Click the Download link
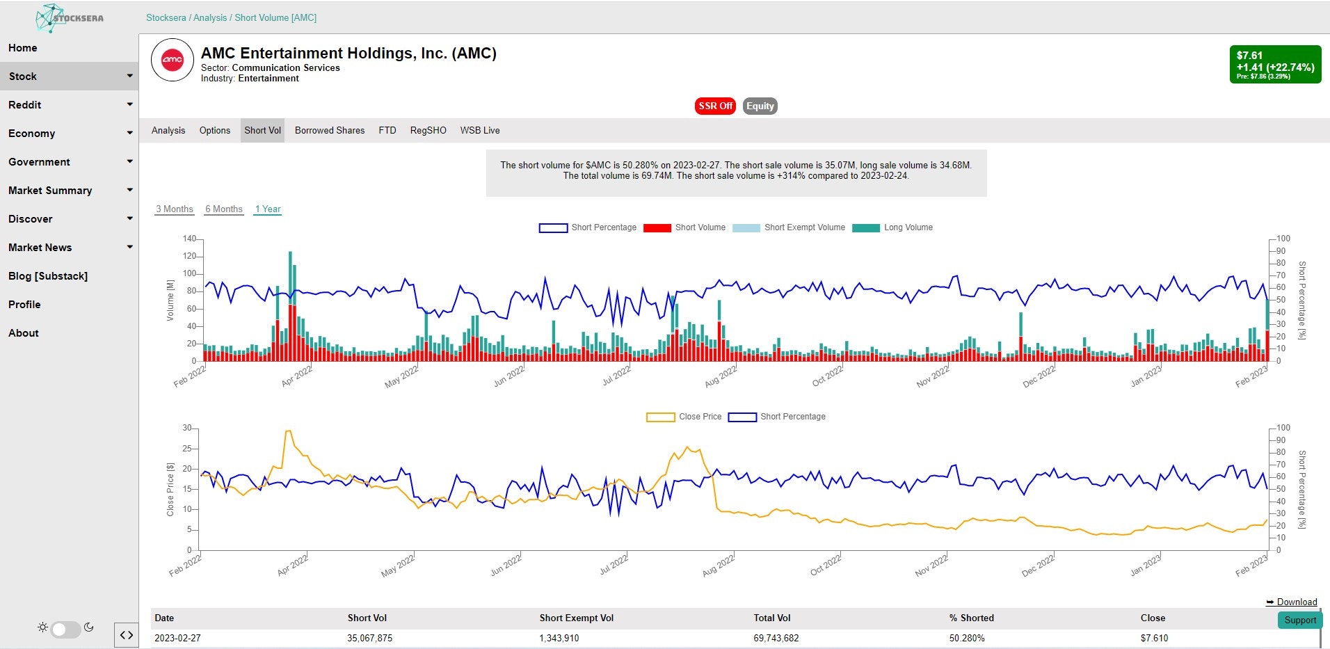Screen dimensions: 1330x649 1292,602
